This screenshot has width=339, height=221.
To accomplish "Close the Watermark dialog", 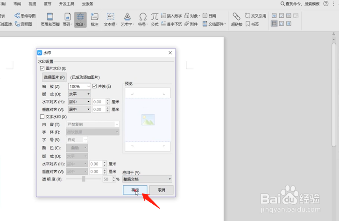I will coord(170,53).
